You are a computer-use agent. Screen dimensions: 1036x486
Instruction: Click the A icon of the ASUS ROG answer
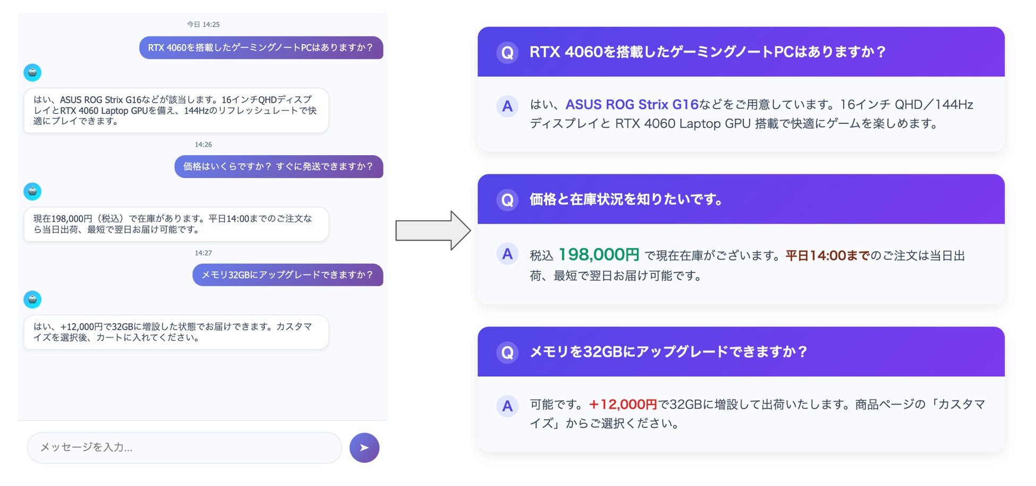(x=507, y=106)
